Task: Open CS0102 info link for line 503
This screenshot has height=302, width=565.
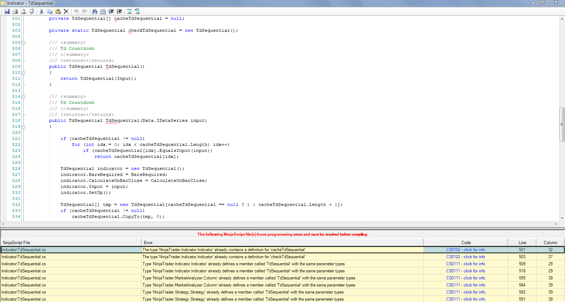Action: [x=465, y=257]
